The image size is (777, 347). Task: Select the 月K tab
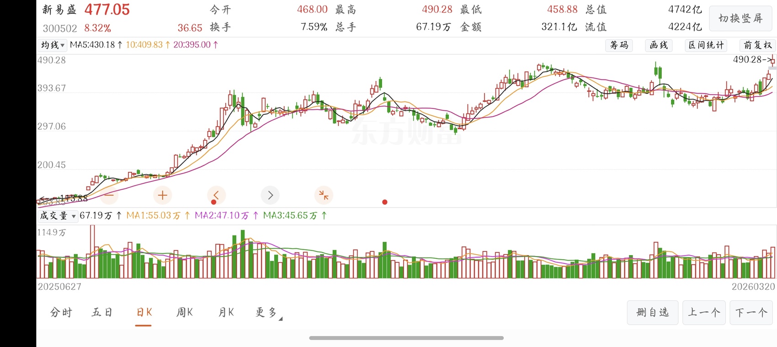(x=226, y=313)
